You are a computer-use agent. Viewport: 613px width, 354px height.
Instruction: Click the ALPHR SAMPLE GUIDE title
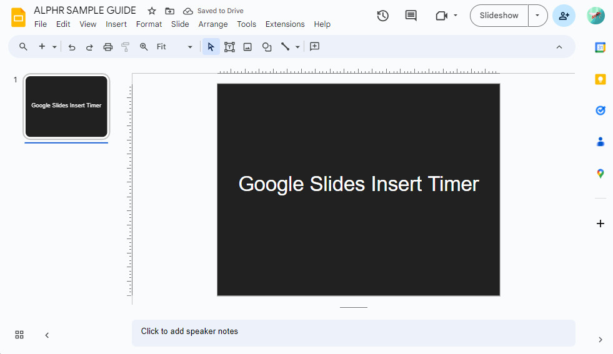(x=85, y=11)
